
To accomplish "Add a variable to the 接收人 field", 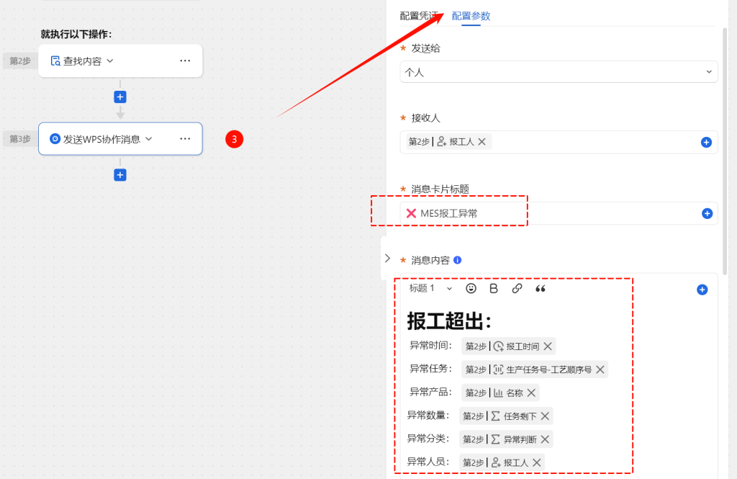I will [706, 142].
